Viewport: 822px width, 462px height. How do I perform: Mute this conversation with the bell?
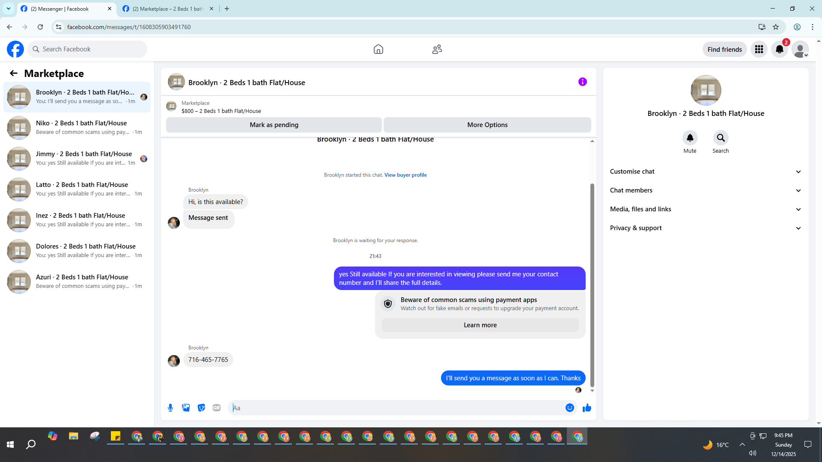(690, 138)
